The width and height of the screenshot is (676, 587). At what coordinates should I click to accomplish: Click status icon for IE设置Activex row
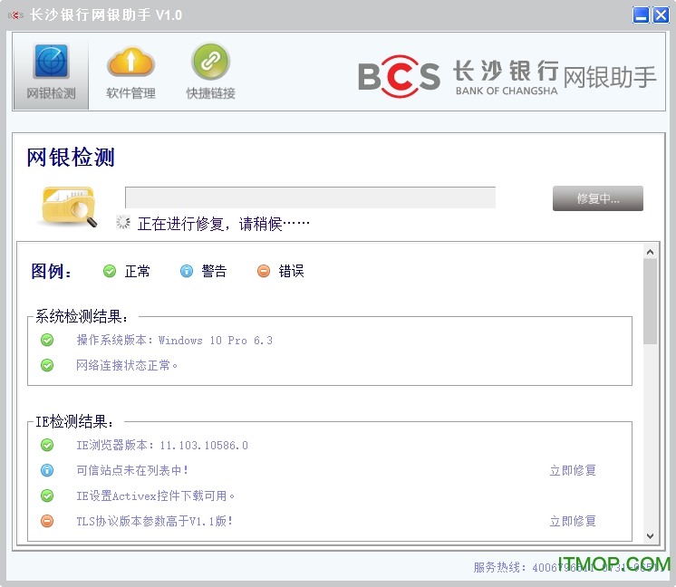(47, 496)
